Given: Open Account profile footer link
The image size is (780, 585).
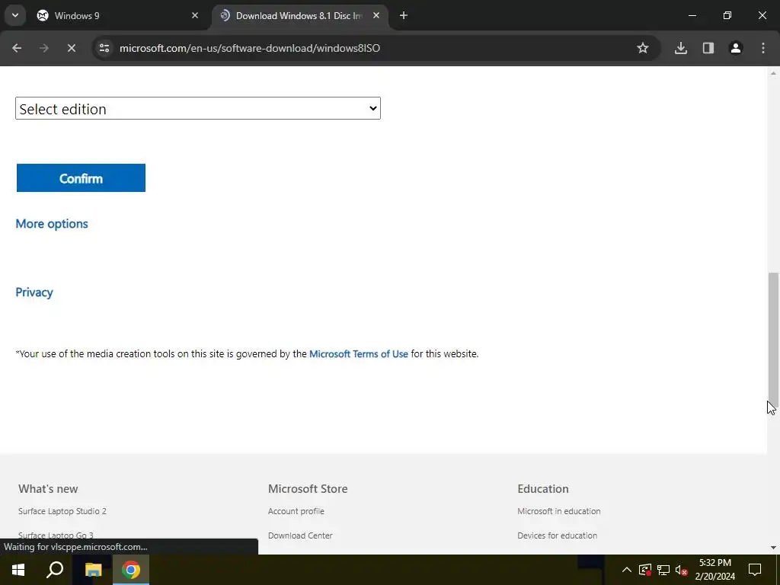Looking at the screenshot, I should [x=296, y=511].
